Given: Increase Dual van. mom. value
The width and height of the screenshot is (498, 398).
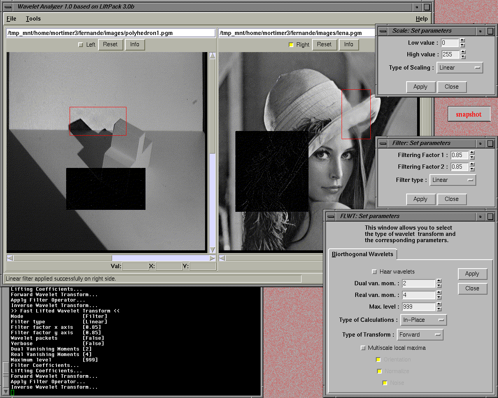Looking at the screenshot, I should 439,281.
